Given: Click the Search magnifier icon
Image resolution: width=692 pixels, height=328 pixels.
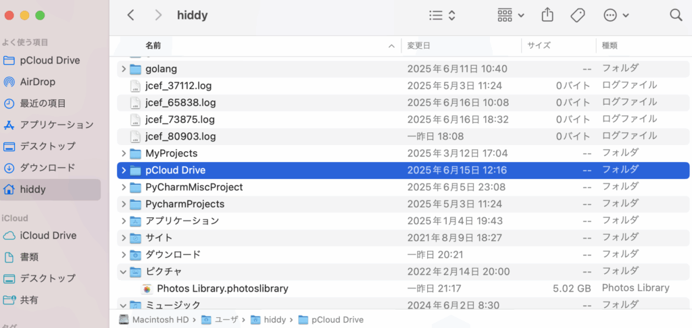Looking at the screenshot, I should tap(676, 16).
